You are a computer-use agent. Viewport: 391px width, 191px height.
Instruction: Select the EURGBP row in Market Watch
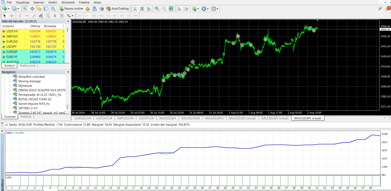point(33,52)
